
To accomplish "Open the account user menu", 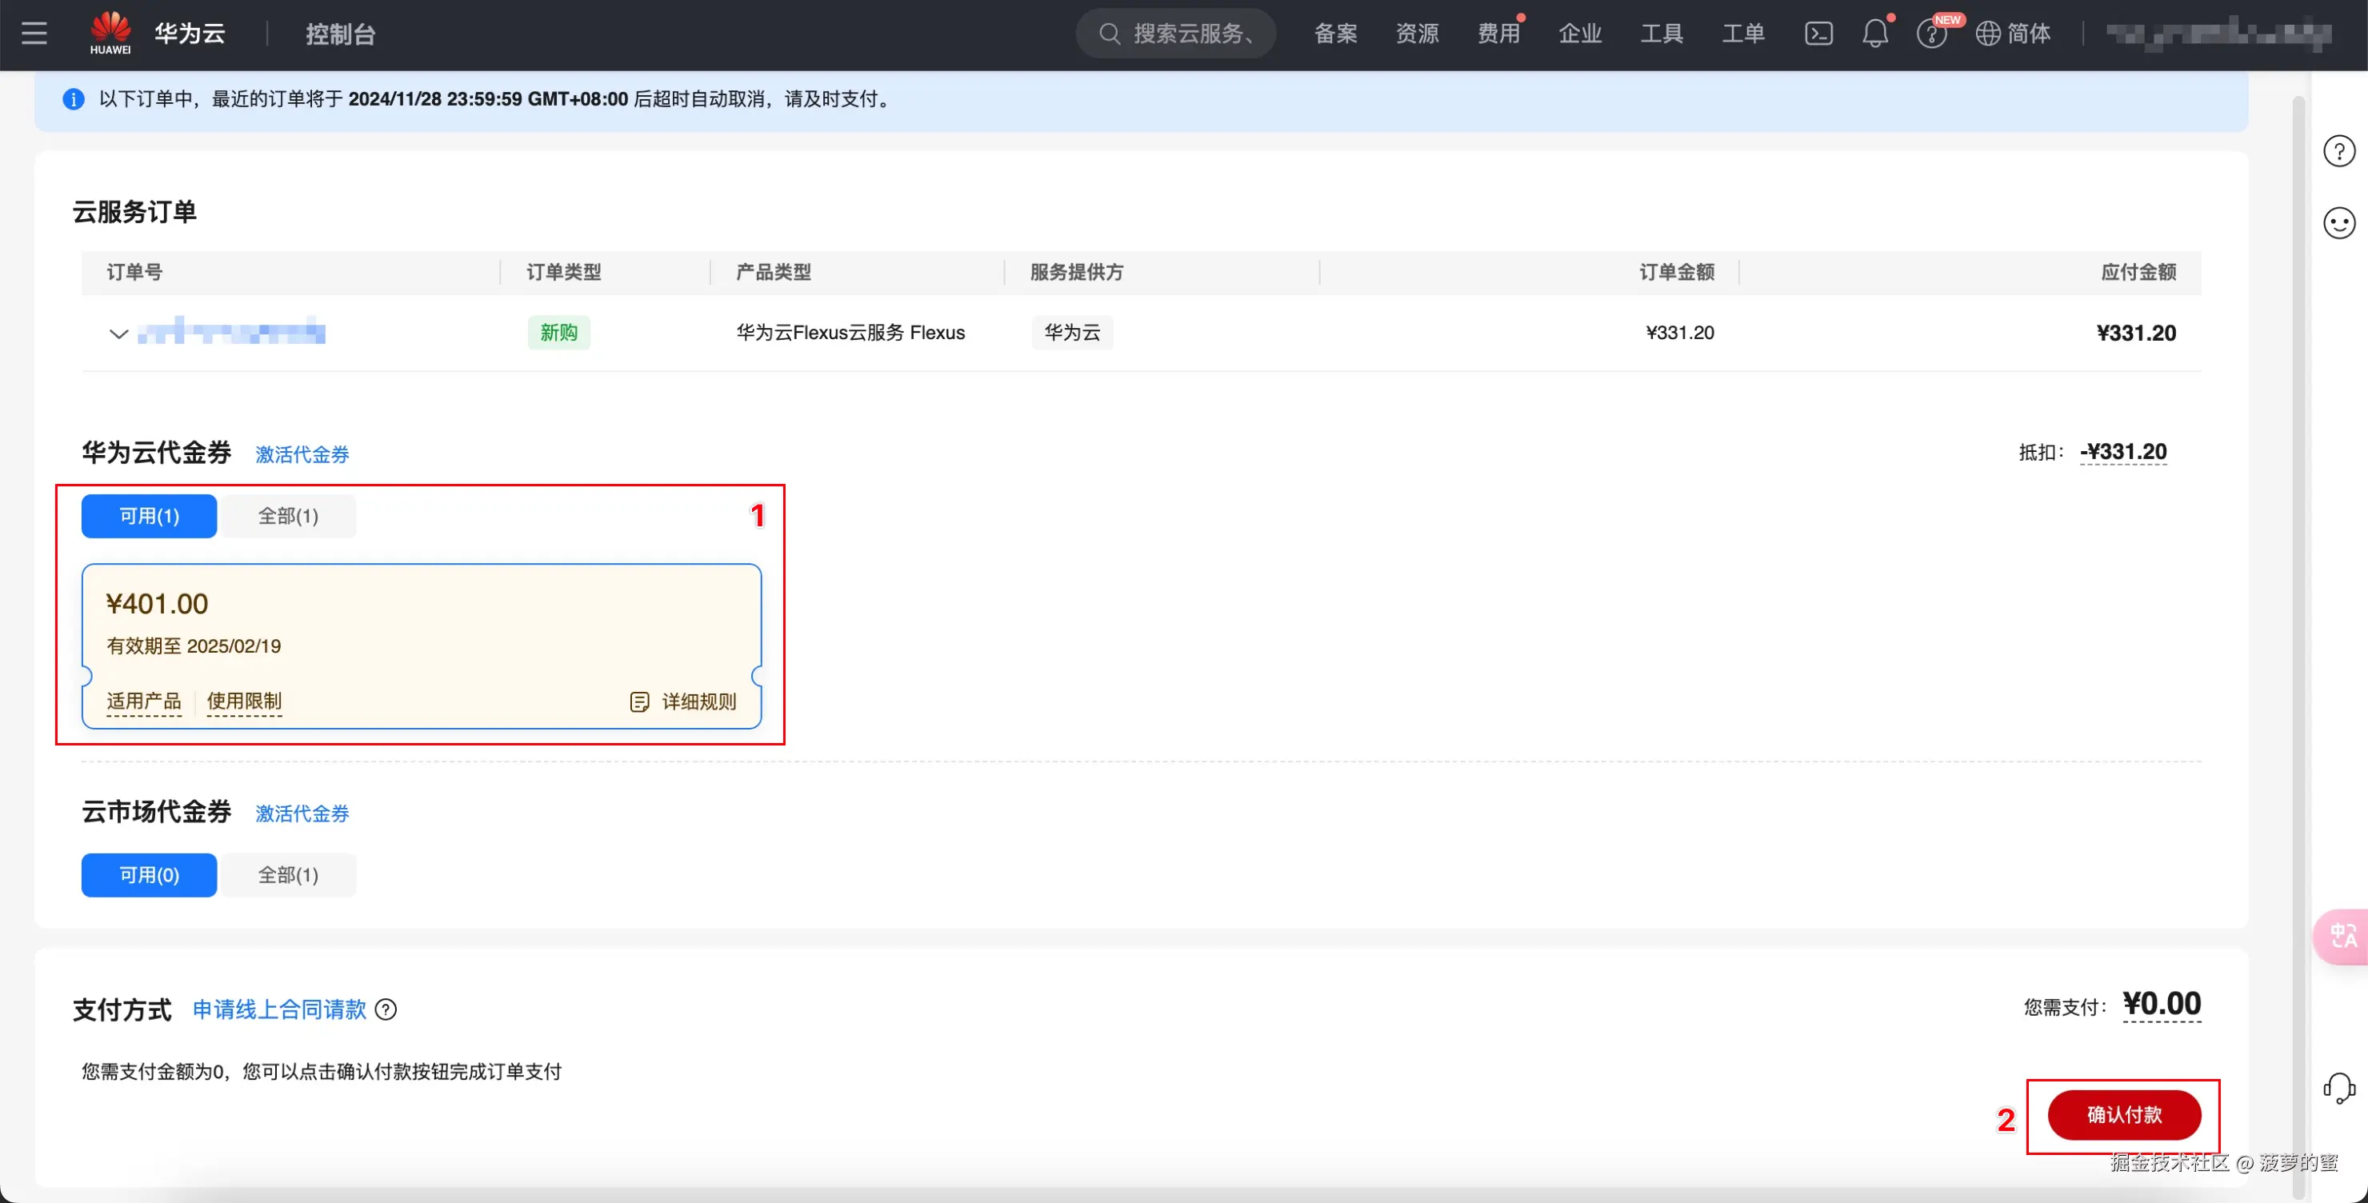I will coord(2218,34).
